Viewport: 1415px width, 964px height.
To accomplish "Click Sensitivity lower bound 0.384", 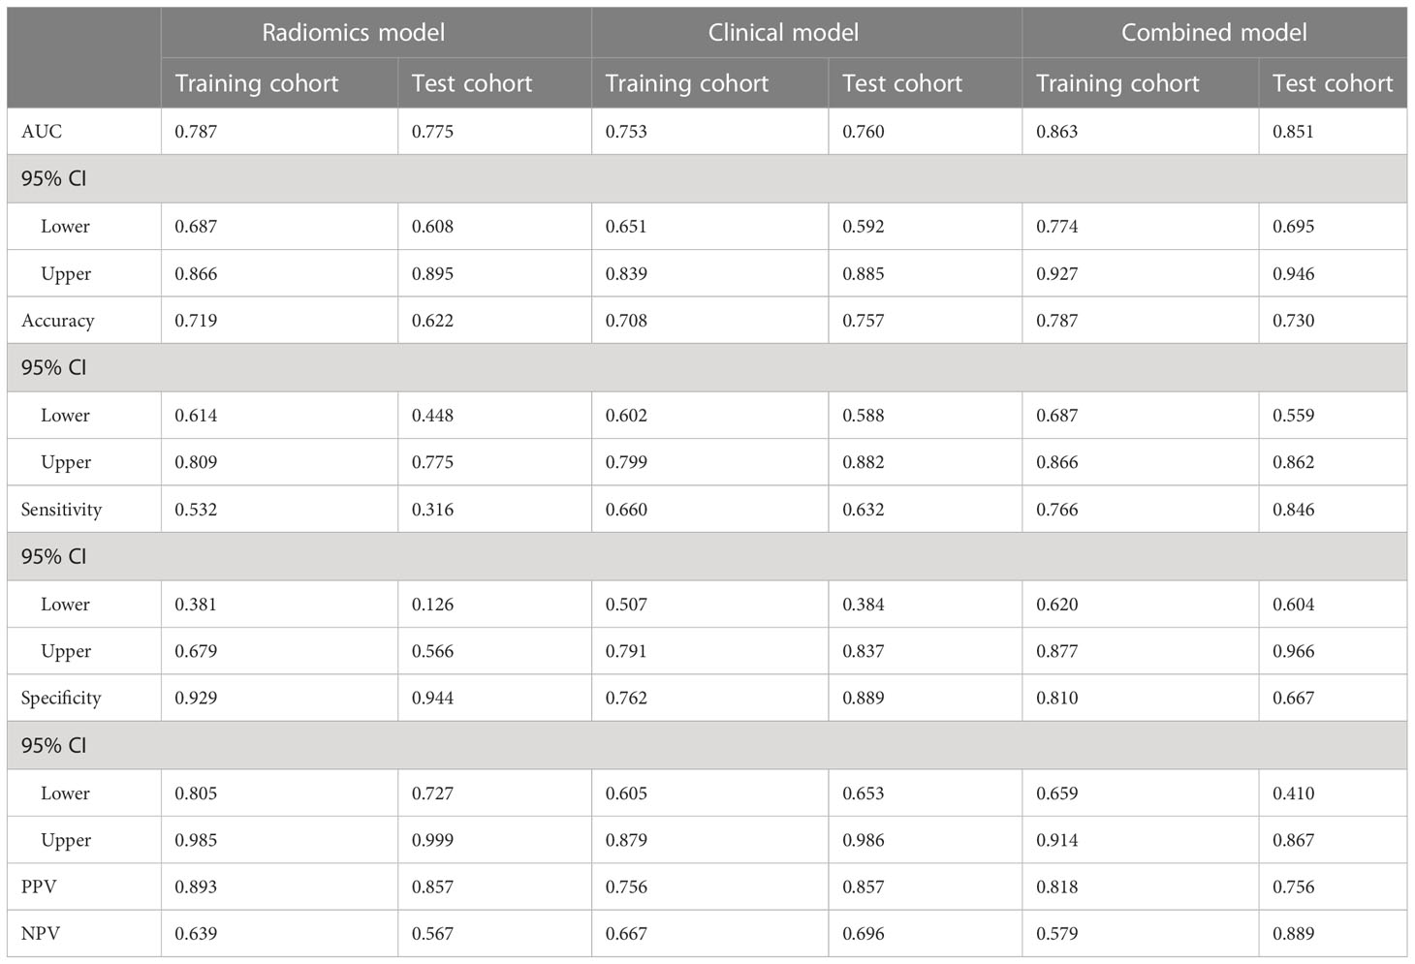I will (x=864, y=605).
